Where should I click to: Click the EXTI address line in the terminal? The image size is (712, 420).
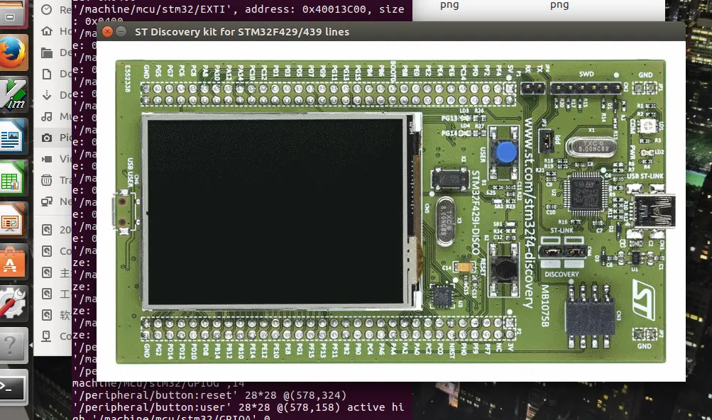point(239,9)
